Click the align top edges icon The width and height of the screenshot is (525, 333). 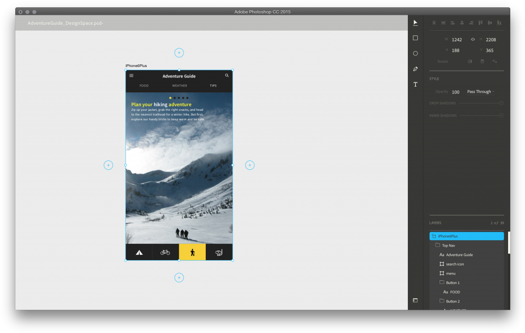tap(481, 23)
